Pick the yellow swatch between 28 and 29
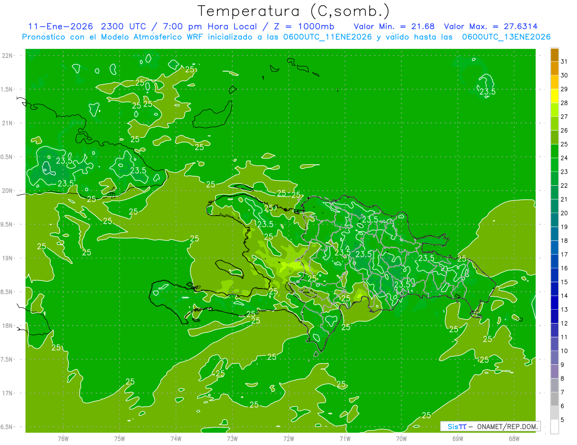Screen dimensions: 577x445 [554, 96]
